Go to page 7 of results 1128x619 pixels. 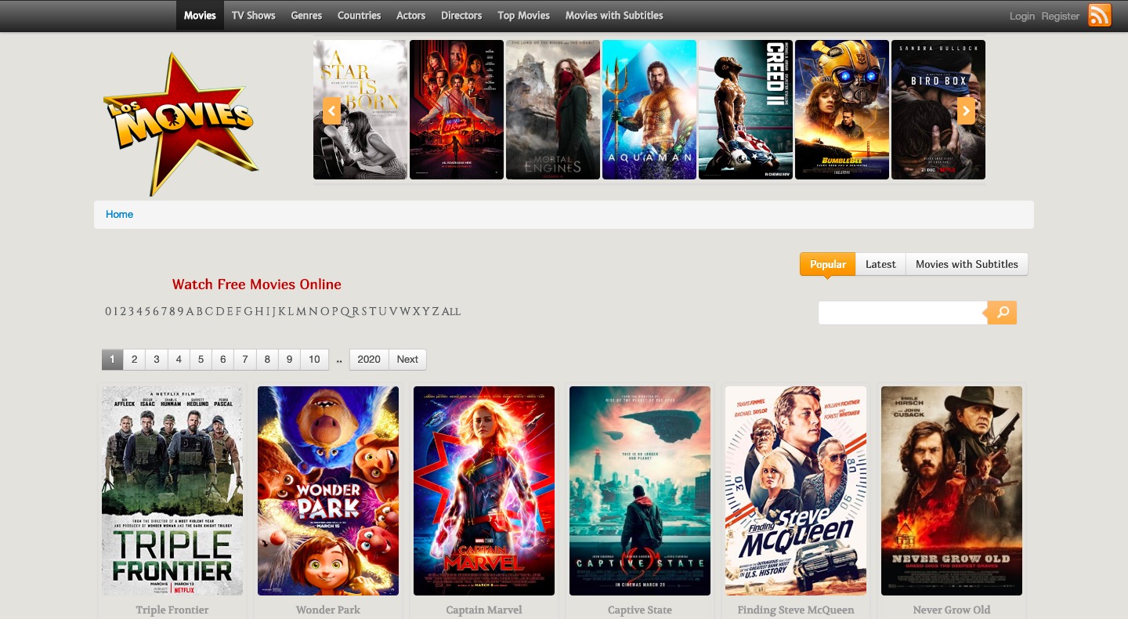pos(245,359)
